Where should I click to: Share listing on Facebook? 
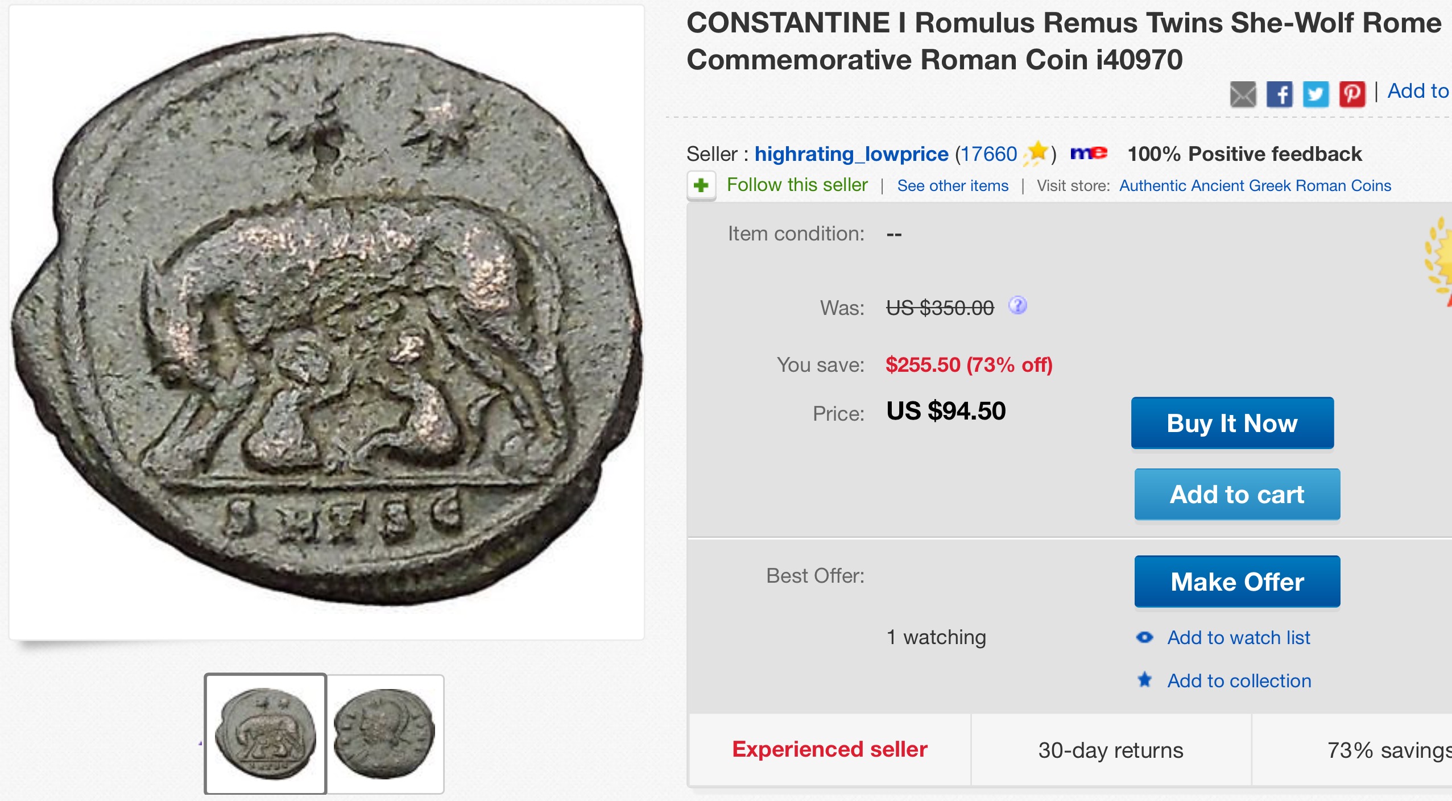pos(1279,94)
